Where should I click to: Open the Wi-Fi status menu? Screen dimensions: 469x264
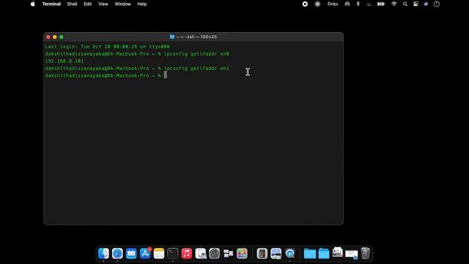(394, 4)
